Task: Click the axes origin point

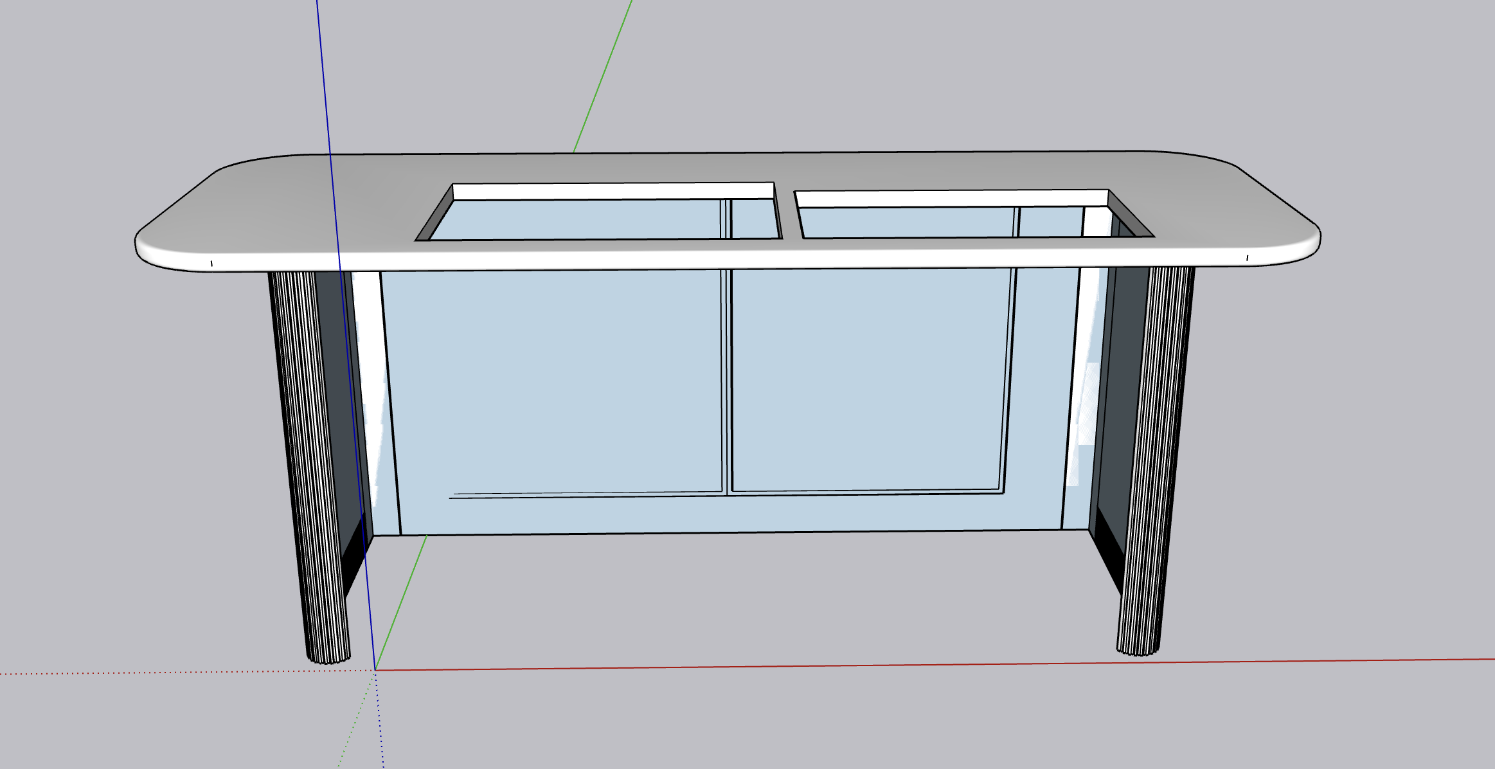Action: pos(375,670)
